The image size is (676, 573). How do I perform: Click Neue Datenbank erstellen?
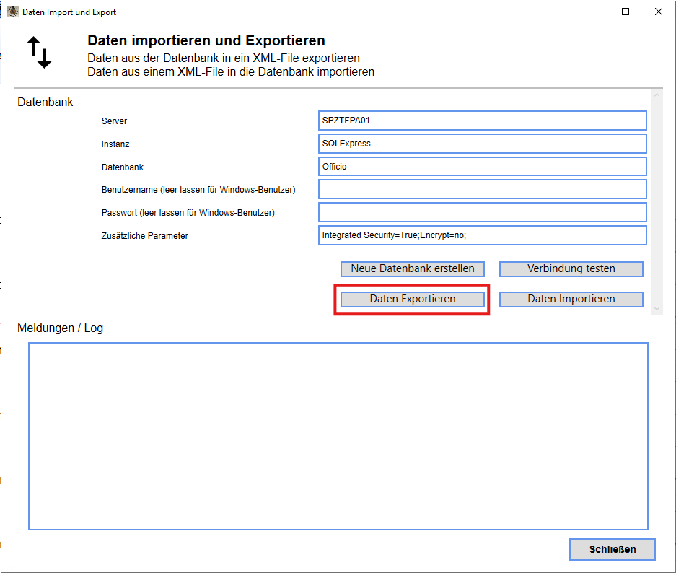coord(412,268)
